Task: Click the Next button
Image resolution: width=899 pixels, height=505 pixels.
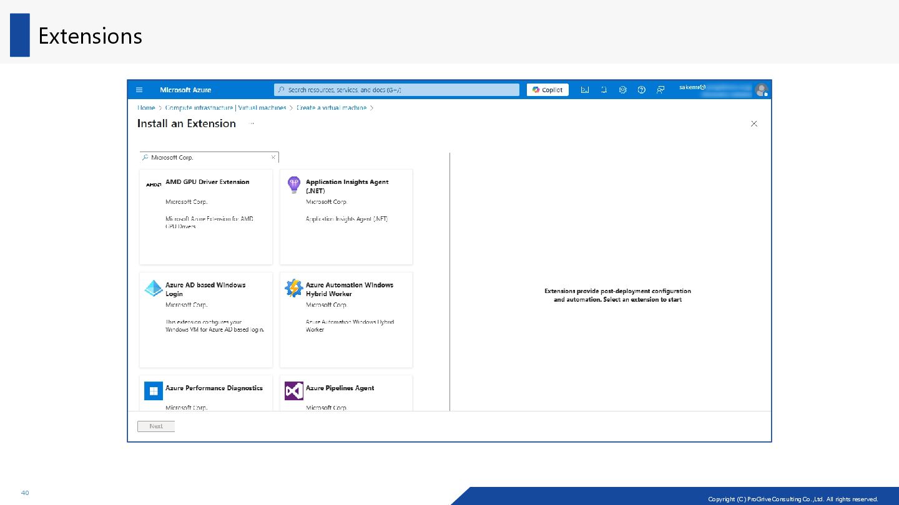Action: coord(156,426)
